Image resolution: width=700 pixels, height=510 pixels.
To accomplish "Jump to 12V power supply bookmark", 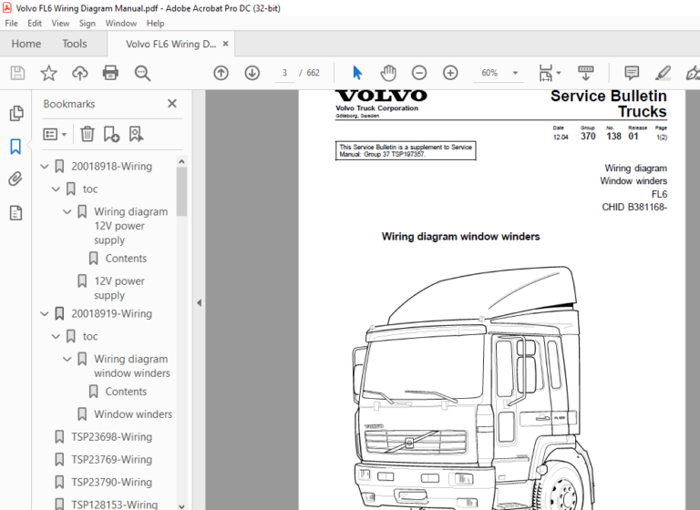I will point(119,289).
